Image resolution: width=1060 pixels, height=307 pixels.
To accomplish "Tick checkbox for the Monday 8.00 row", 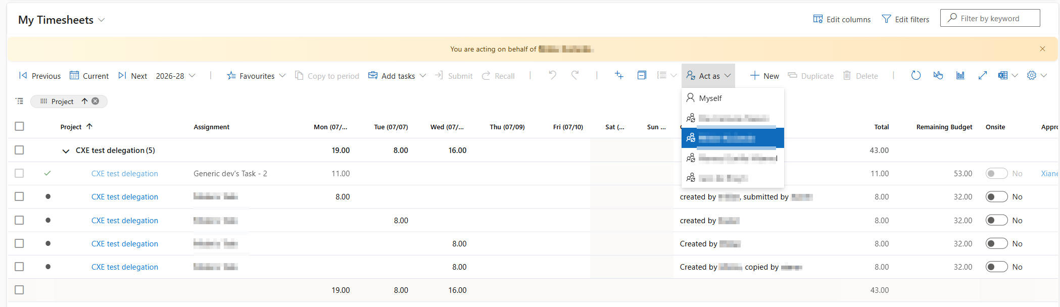I will point(19,196).
